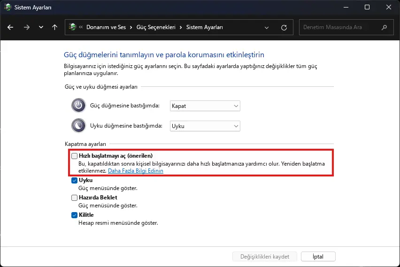Click the Kapatma ayarları section label

point(85,144)
